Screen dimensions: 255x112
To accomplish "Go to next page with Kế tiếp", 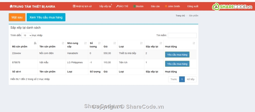I will (191, 79).
